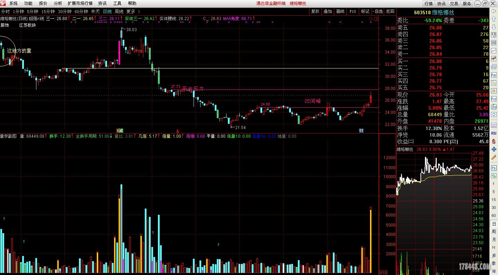Image resolution: width=498 pixels, height=275 pixels.
Task: Click the up arrow icon in right sidebar
Action: pyautogui.click(x=493, y=19)
